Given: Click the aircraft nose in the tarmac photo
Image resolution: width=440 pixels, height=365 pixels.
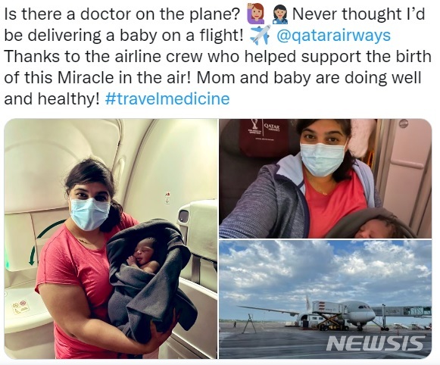Looking at the screenshot, I should (x=370, y=315).
